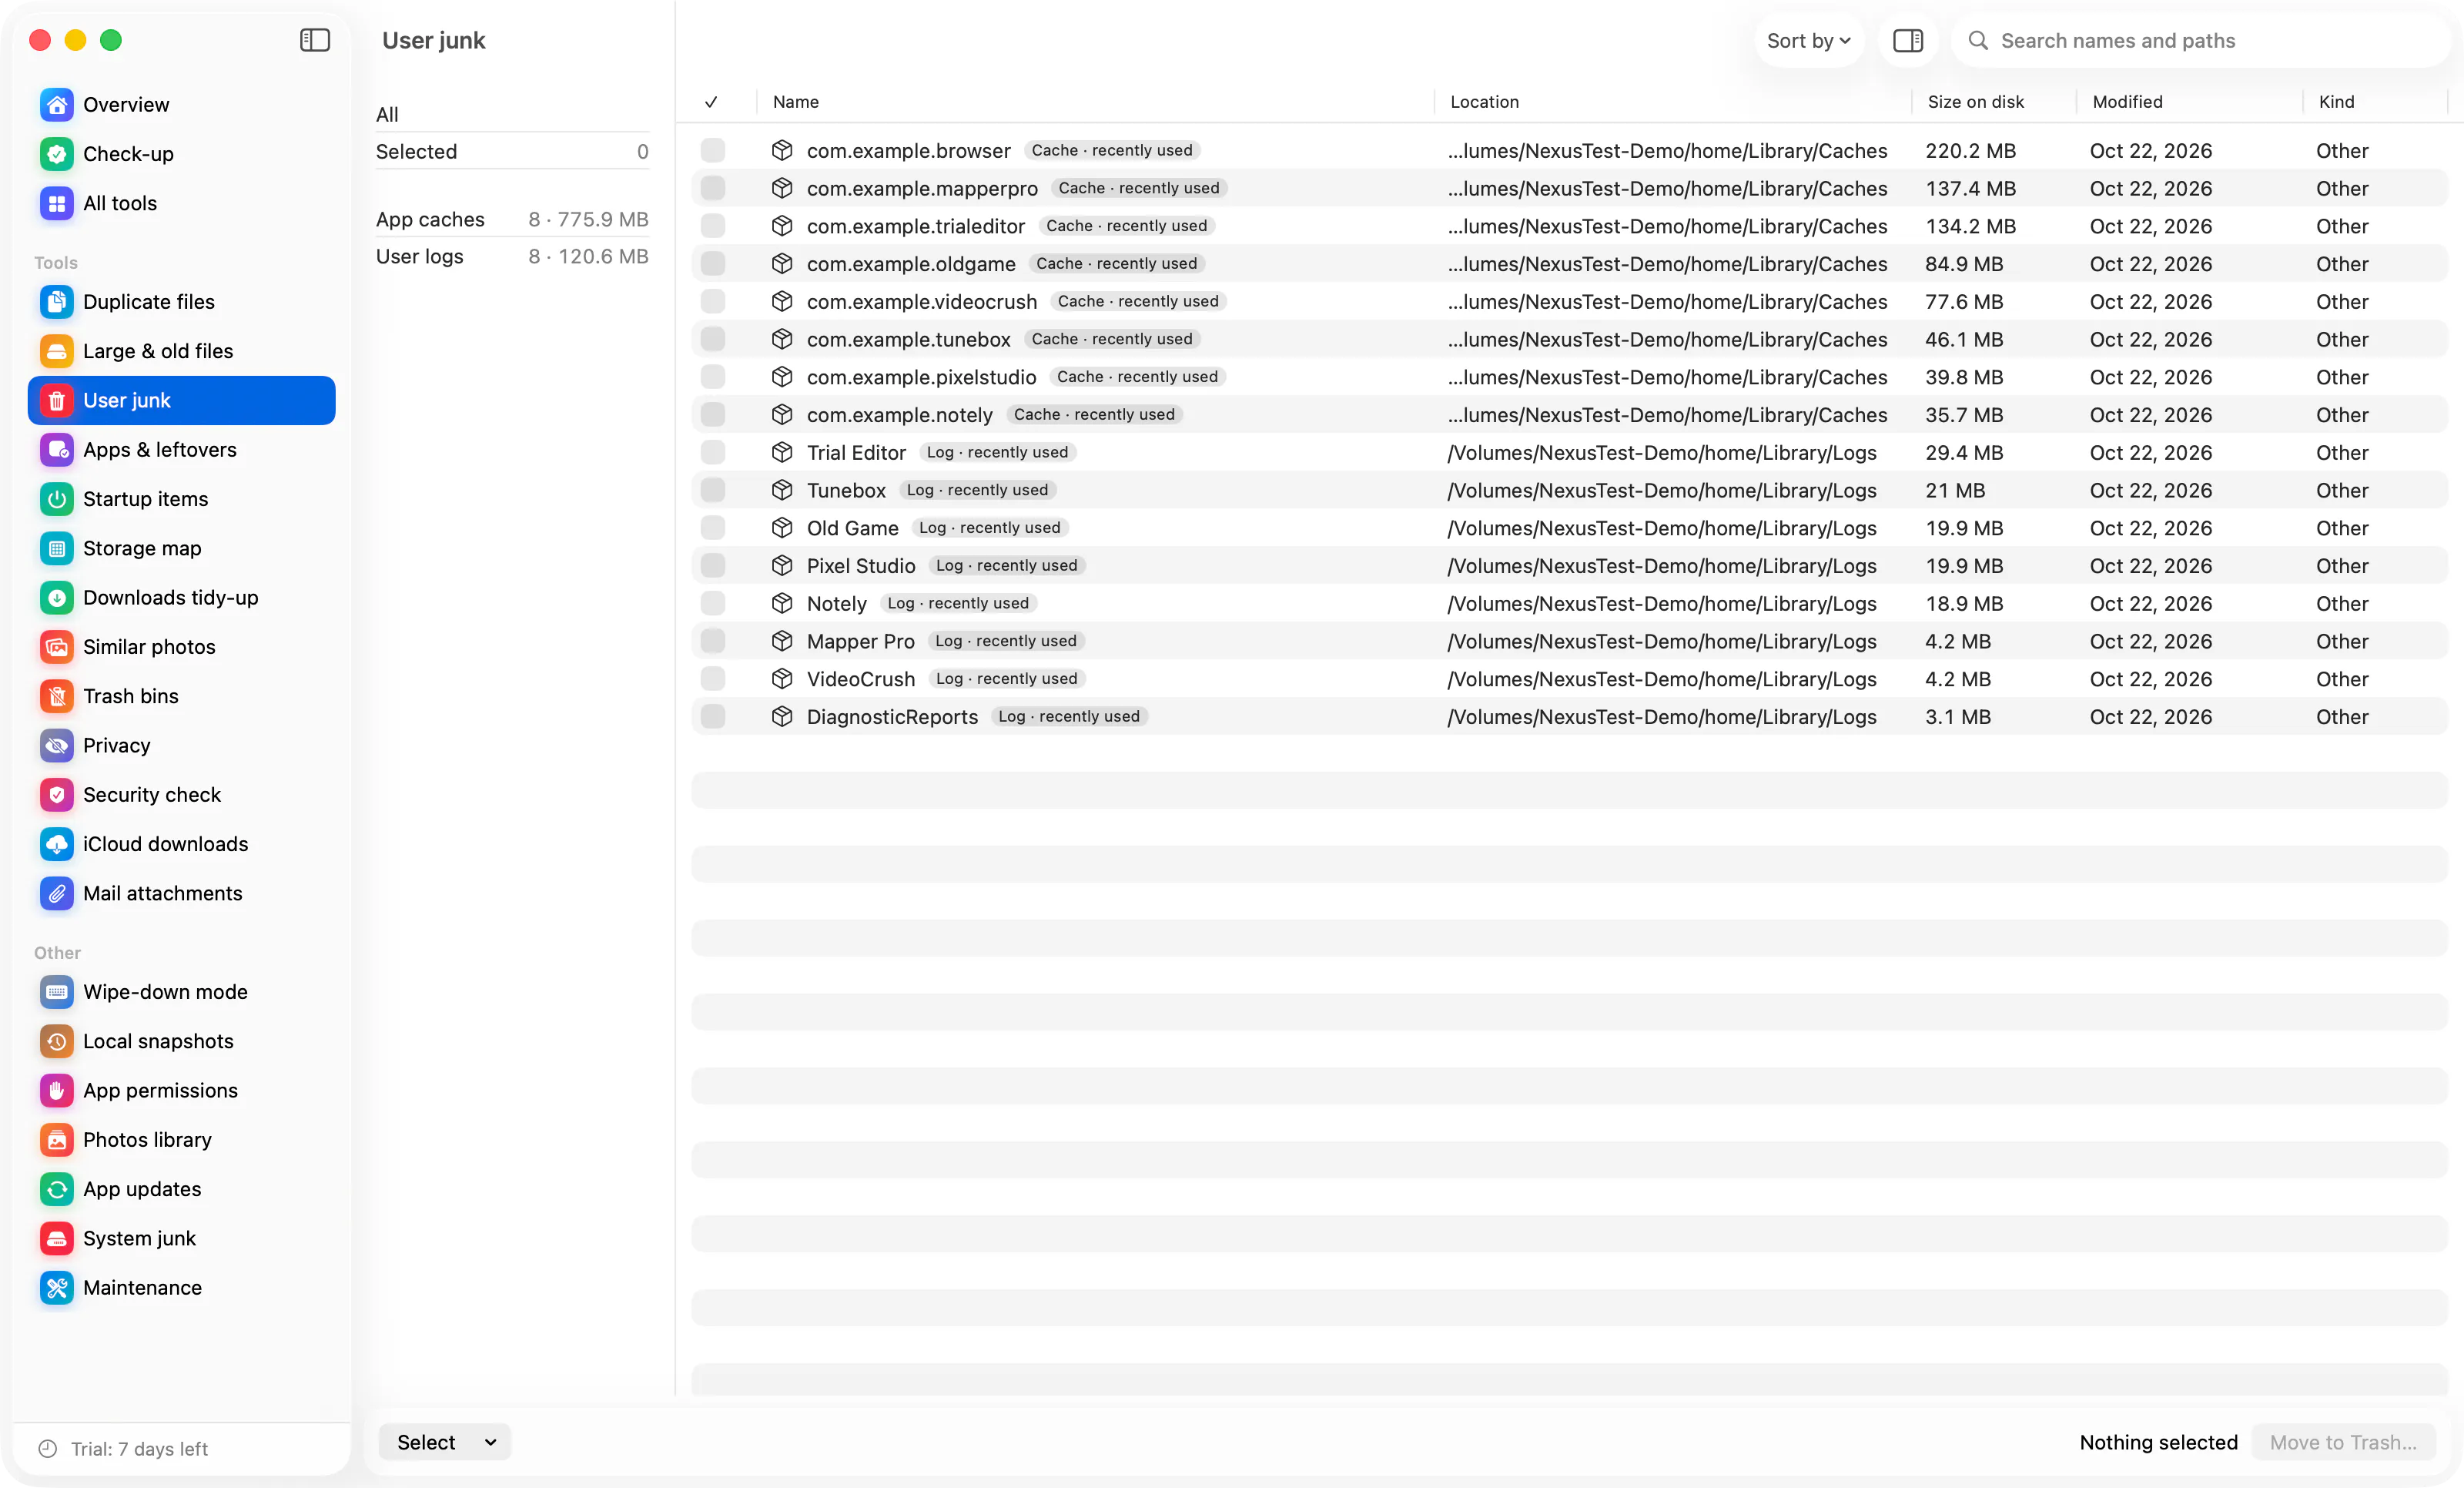2464x1488 pixels.
Task: Open the Photos library icon
Action: 57,1140
